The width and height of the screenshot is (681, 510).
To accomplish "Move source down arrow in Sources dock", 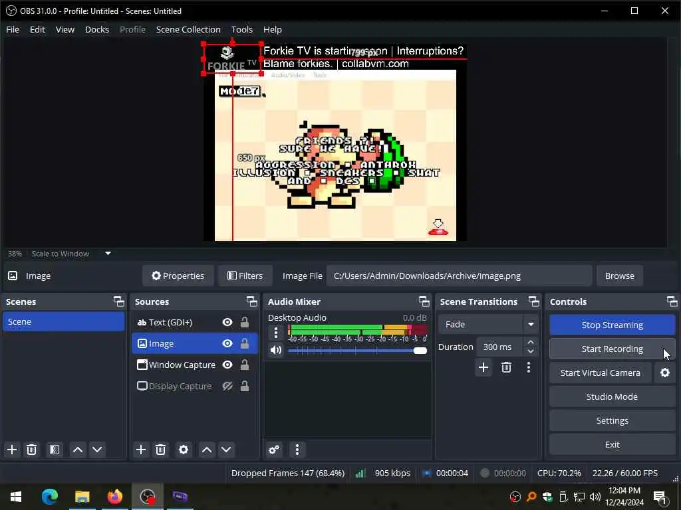I will (226, 450).
